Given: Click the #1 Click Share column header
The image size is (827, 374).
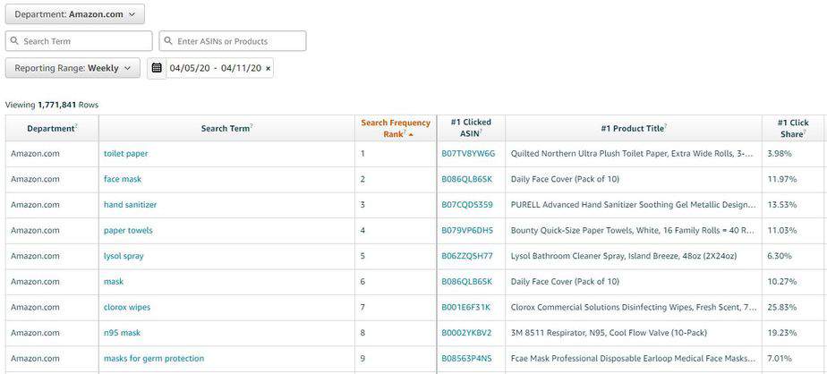Looking at the screenshot, I should [x=793, y=128].
